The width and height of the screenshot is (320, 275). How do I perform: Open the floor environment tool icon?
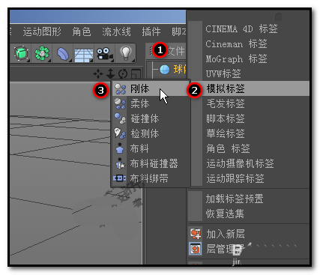point(84,55)
